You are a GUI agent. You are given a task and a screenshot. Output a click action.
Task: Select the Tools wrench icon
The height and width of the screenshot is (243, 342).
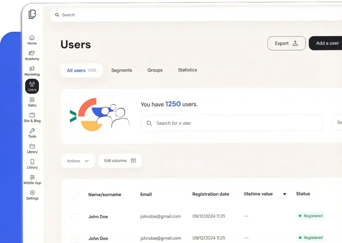pyautogui.click(x=32, y=132)
